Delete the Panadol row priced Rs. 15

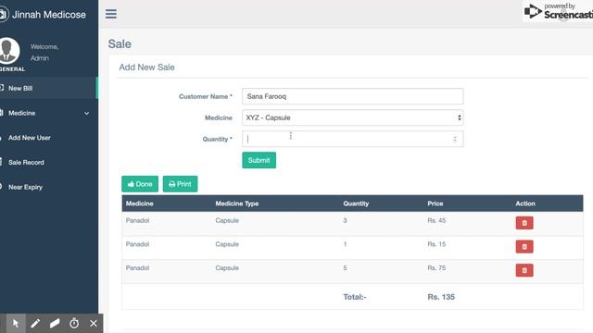524,247
